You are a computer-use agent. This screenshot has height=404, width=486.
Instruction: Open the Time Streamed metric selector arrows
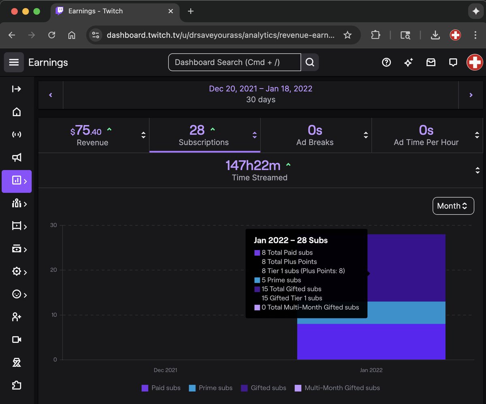[477, 170]
